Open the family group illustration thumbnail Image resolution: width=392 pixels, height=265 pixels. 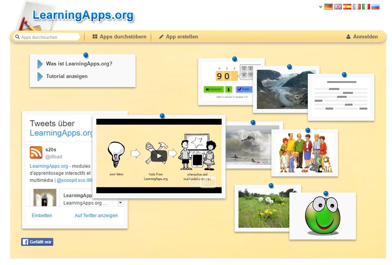tap(305, 153)
